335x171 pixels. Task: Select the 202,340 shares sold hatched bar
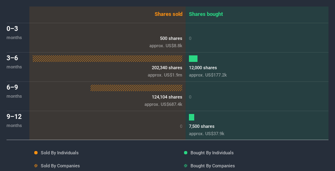(107, 59)
